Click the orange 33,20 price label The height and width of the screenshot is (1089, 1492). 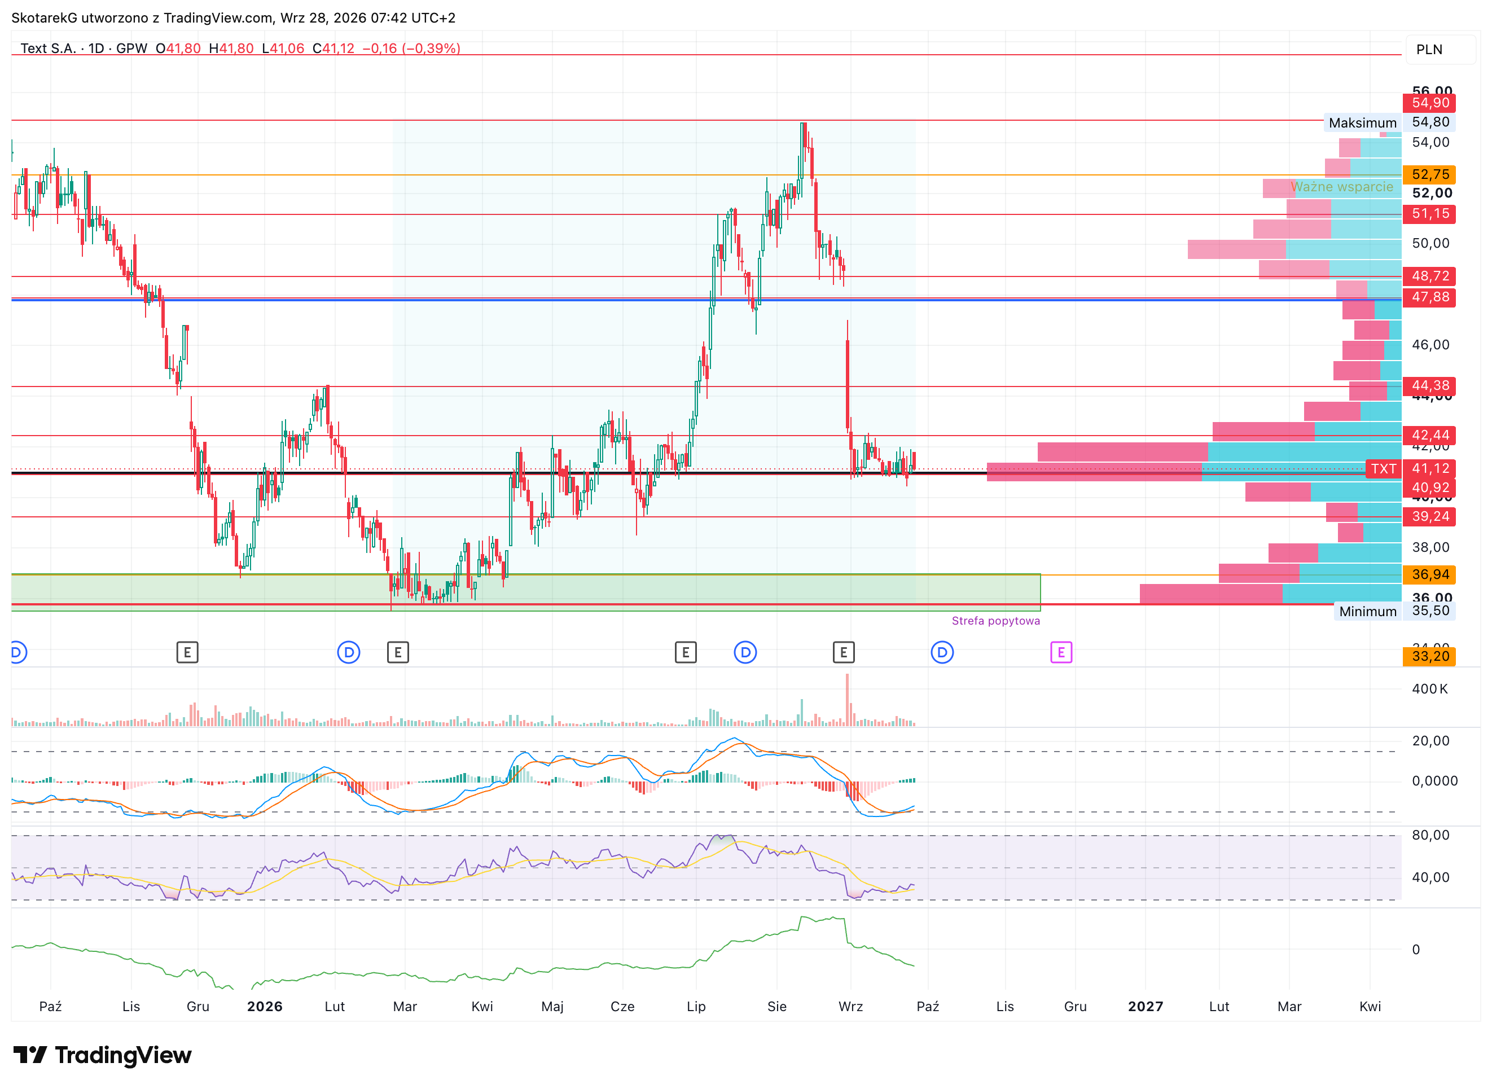tap(1429, 657)
